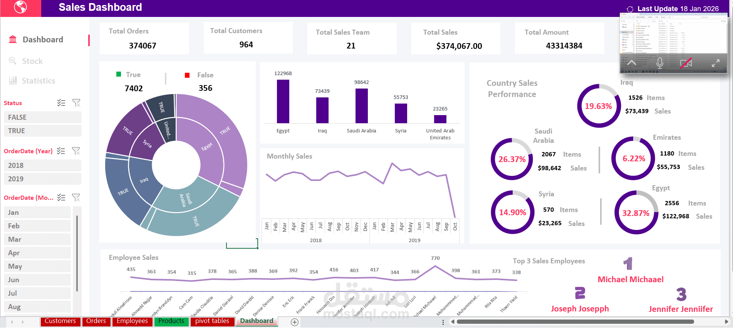Select TRUE in Status slicer
Viewport: 733px width, 328px height.
click(x=43, y=131)
